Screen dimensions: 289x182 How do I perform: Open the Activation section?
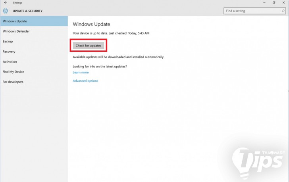coord(34,61)
